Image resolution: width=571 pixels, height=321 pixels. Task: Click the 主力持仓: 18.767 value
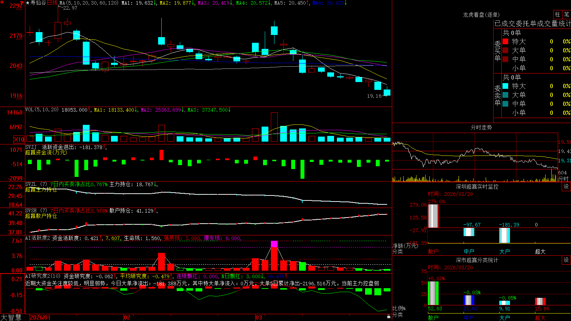(133, 184)
